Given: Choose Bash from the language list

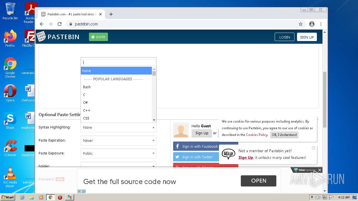Looking at the screenshot, I should (116, 87).
